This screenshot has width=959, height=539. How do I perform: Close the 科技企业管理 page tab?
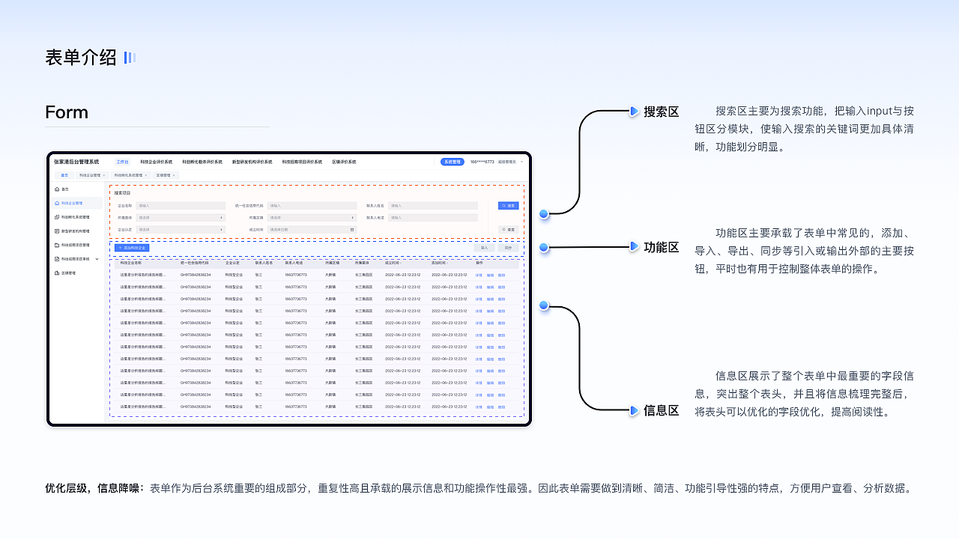click(104, 175)
